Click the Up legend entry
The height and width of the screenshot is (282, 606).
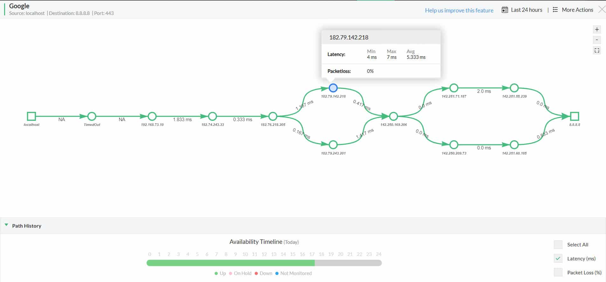[x=220, y=273]
